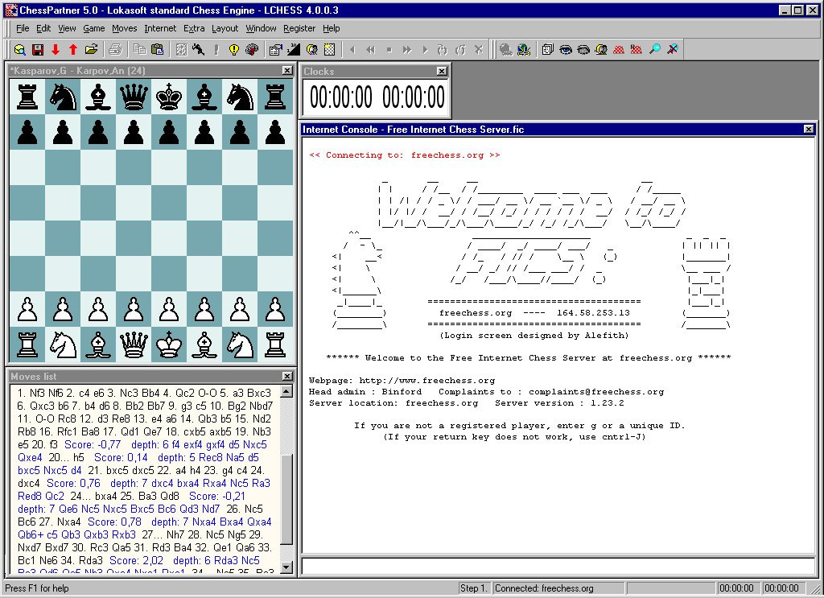Click the copy icon in the toolbar
Screen dimensions: 824x598
click(139, 49)
